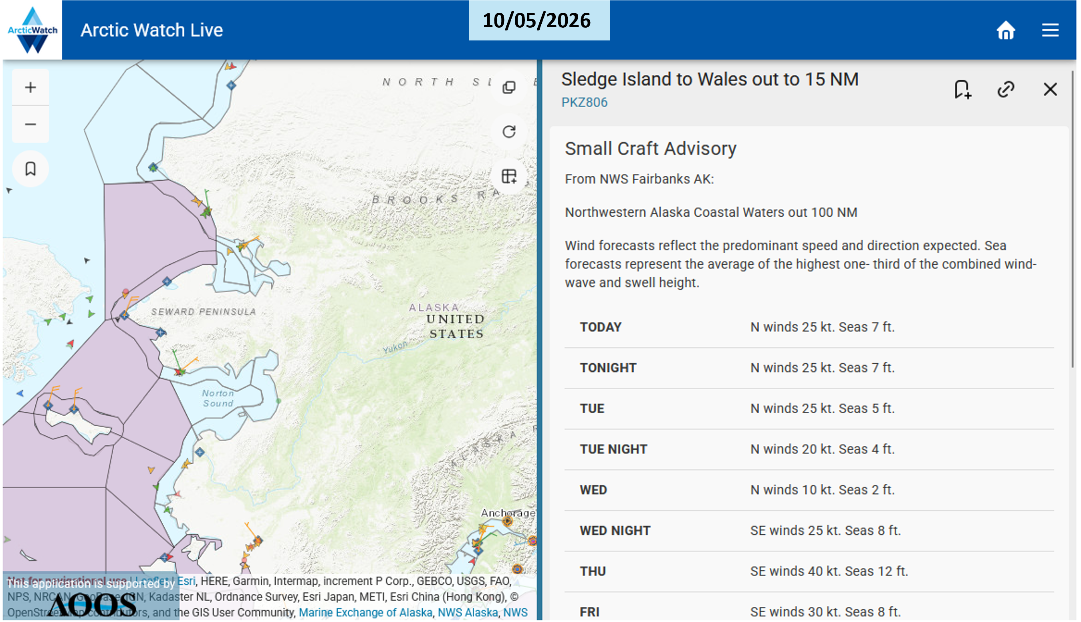Refresh the map data
Image resolution: width=1081 pixels, height=622 pixels.
[x=509, y=132]
